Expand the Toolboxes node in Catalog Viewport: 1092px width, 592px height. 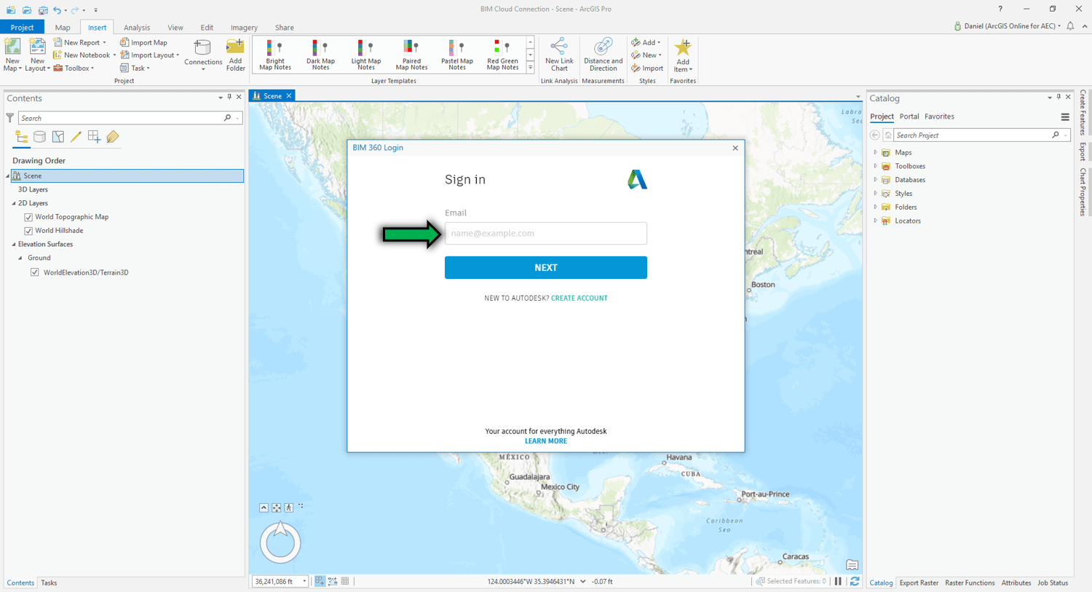pyautogui.click(x=875, y=166)
